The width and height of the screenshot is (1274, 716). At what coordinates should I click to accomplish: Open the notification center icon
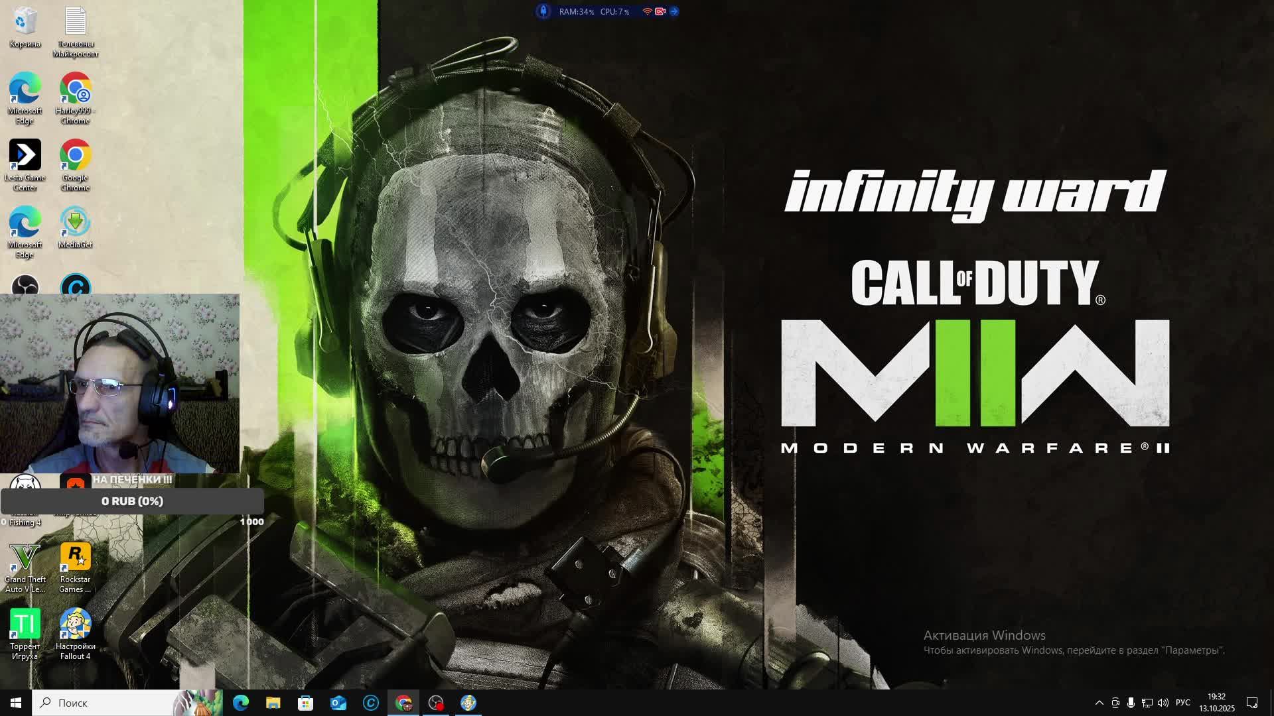click(1252, 703)
